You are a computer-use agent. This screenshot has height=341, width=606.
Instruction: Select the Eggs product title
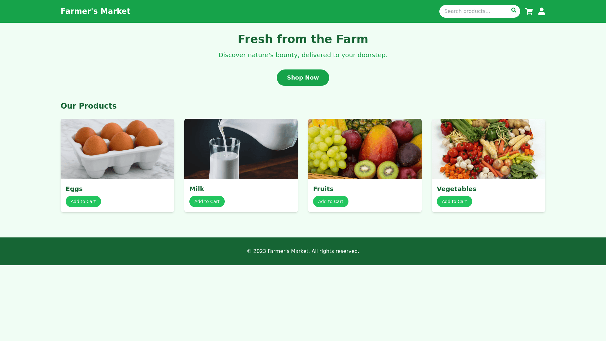coord(74,189)
